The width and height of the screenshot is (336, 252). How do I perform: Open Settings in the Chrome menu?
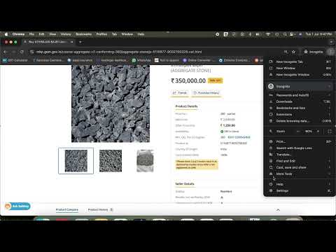[x=300, y=190]
